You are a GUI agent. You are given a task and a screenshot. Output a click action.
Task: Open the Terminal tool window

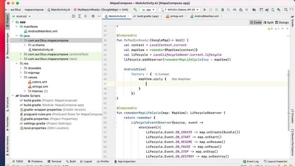[54, 161]
